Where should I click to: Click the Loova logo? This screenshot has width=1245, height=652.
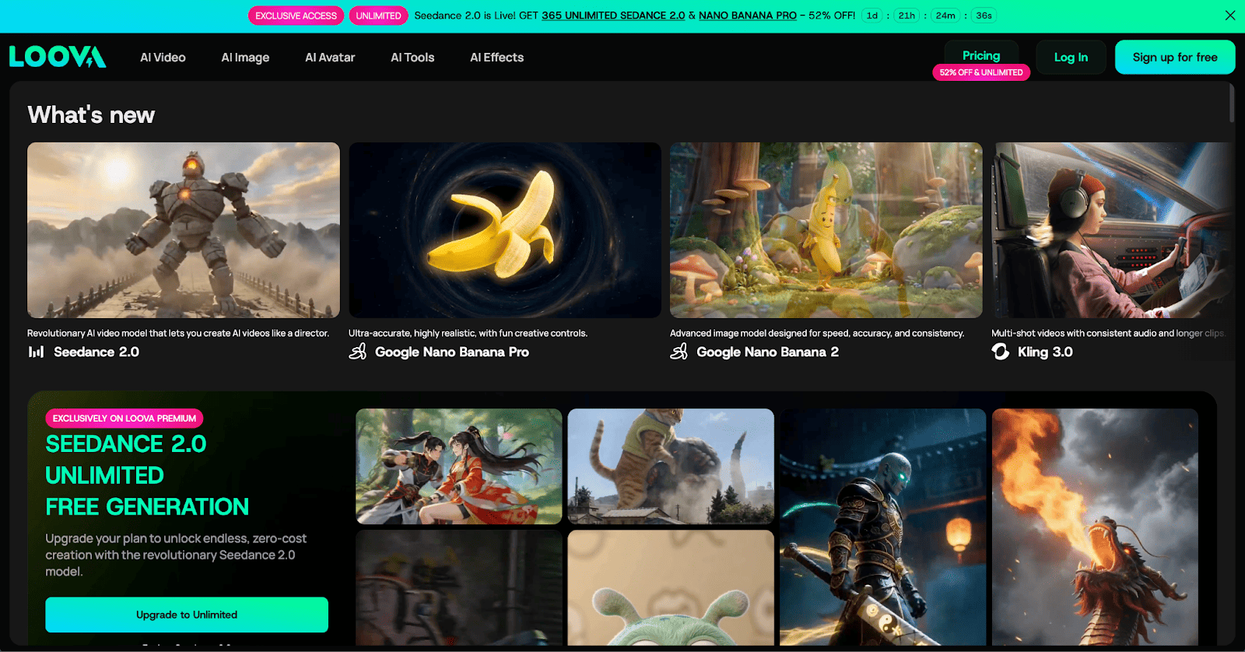[58, 57]
